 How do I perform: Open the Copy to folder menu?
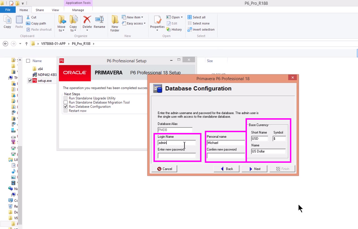click(73, 23)
